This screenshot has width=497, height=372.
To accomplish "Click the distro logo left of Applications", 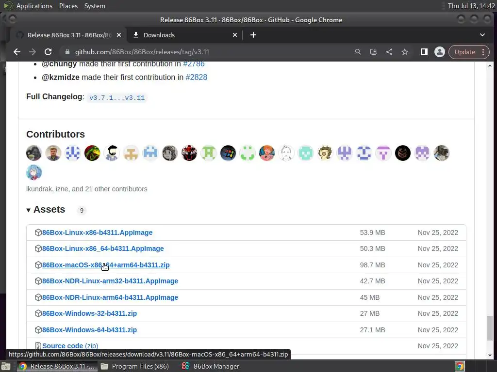I will tap(8, 6).
